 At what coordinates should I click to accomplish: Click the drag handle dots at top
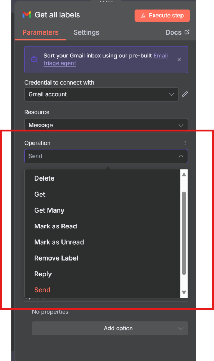[x=106, y=1]
